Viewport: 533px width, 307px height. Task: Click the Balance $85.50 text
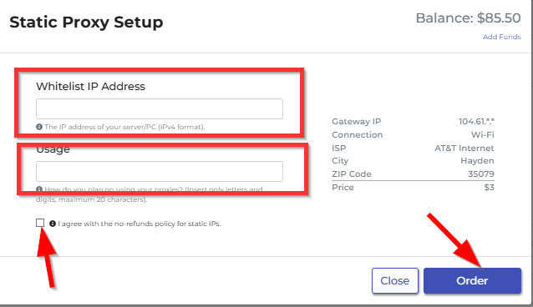pyautogui.click(x=468, y=18)
